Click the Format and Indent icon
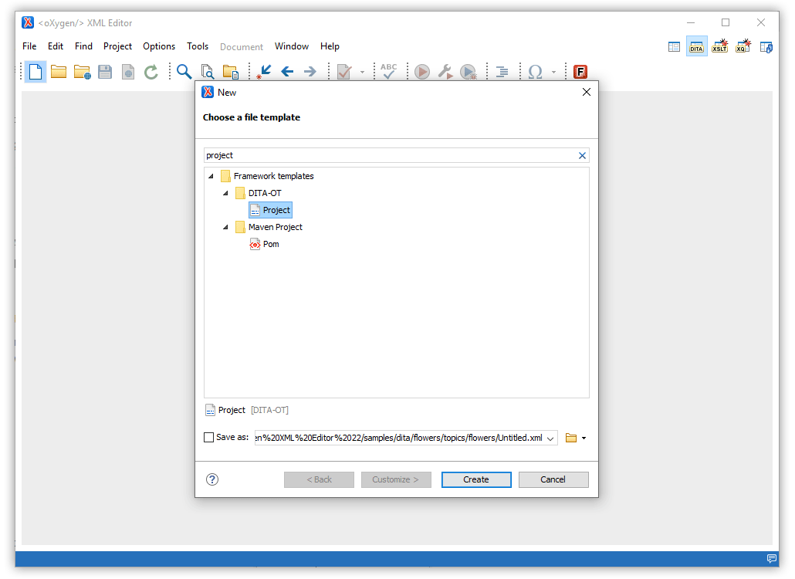795x579 pixels. 502,72
